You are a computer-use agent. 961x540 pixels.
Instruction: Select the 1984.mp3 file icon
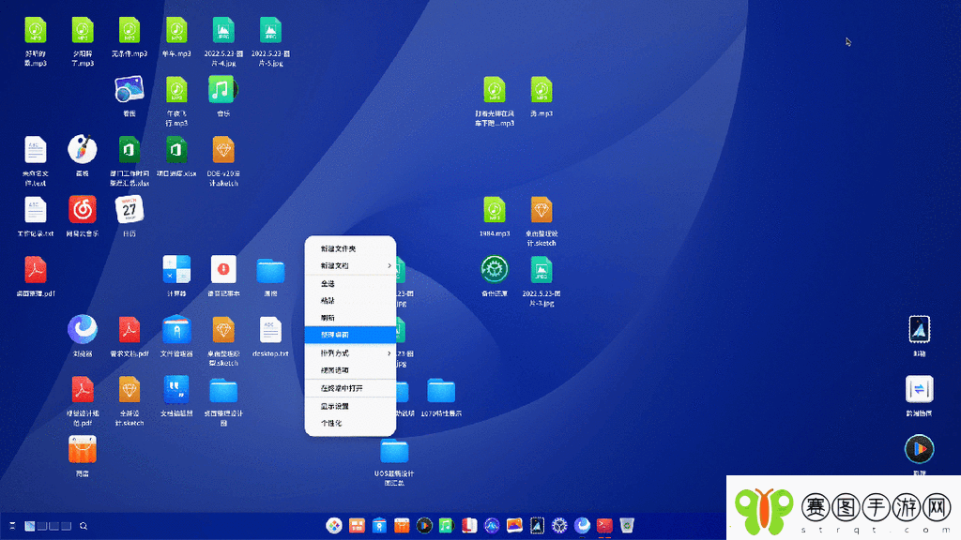(494, 210)
